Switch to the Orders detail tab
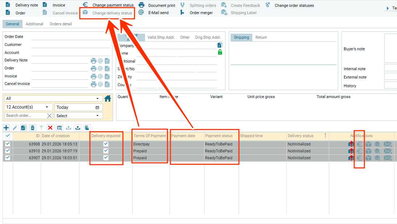This screenshot has width=397, height=224. click(x=61, y=24)
